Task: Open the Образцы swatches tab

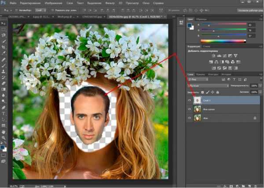Action: pos(201,19)
